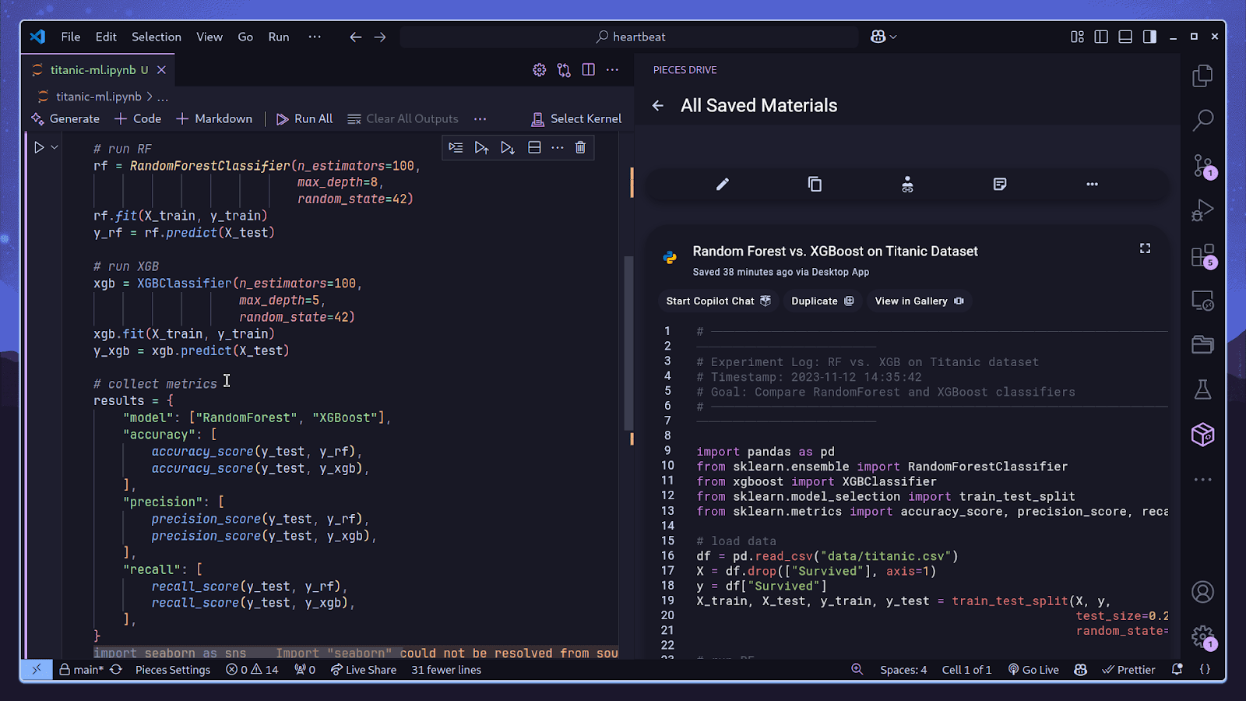Click Run All in notebook toolbar
The width and height of the screenshot is (1246, 701).
point(304,119)
